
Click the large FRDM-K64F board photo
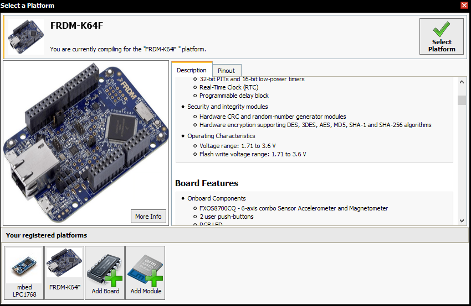click(x=86, y=143)
